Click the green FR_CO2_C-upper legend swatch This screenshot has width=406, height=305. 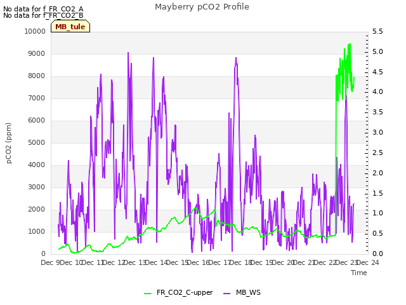(x=147, y=294)
